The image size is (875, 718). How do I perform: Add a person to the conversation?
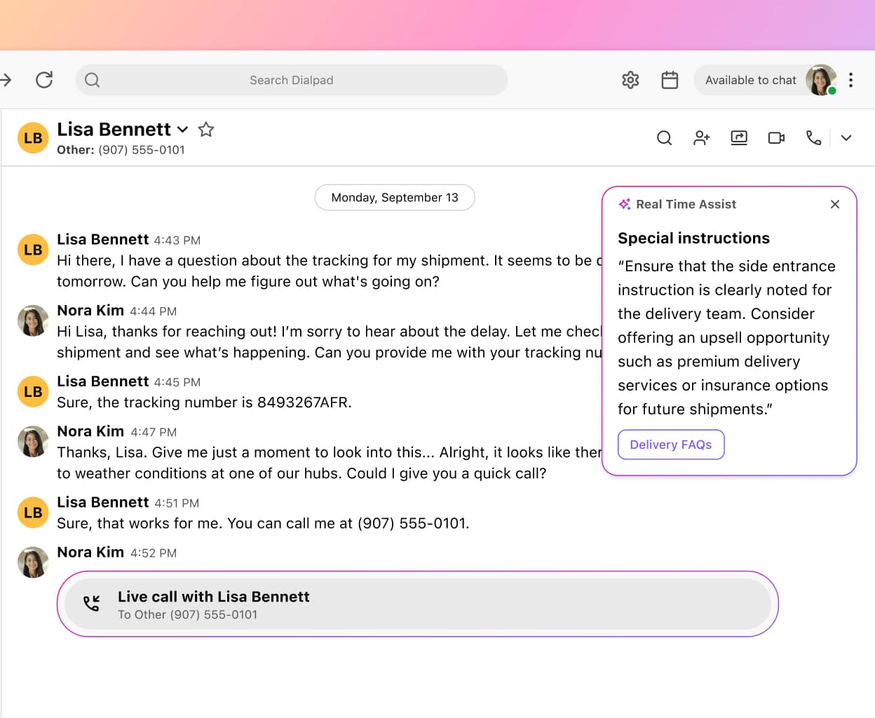pyautogui.click(x=701, y=137)
